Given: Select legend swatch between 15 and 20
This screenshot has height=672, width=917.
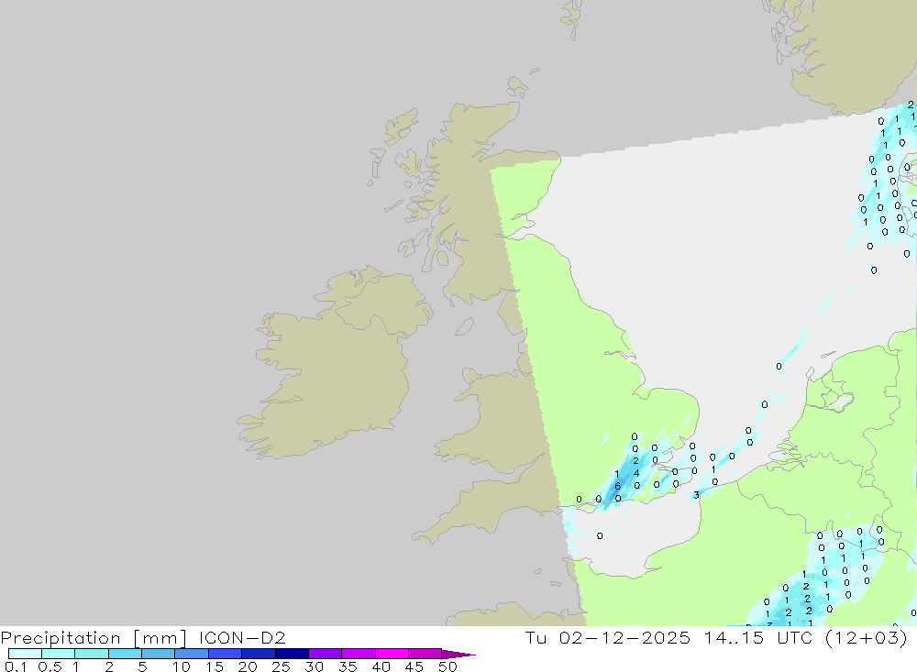Looking at the screenshot, I should point(226,654).
